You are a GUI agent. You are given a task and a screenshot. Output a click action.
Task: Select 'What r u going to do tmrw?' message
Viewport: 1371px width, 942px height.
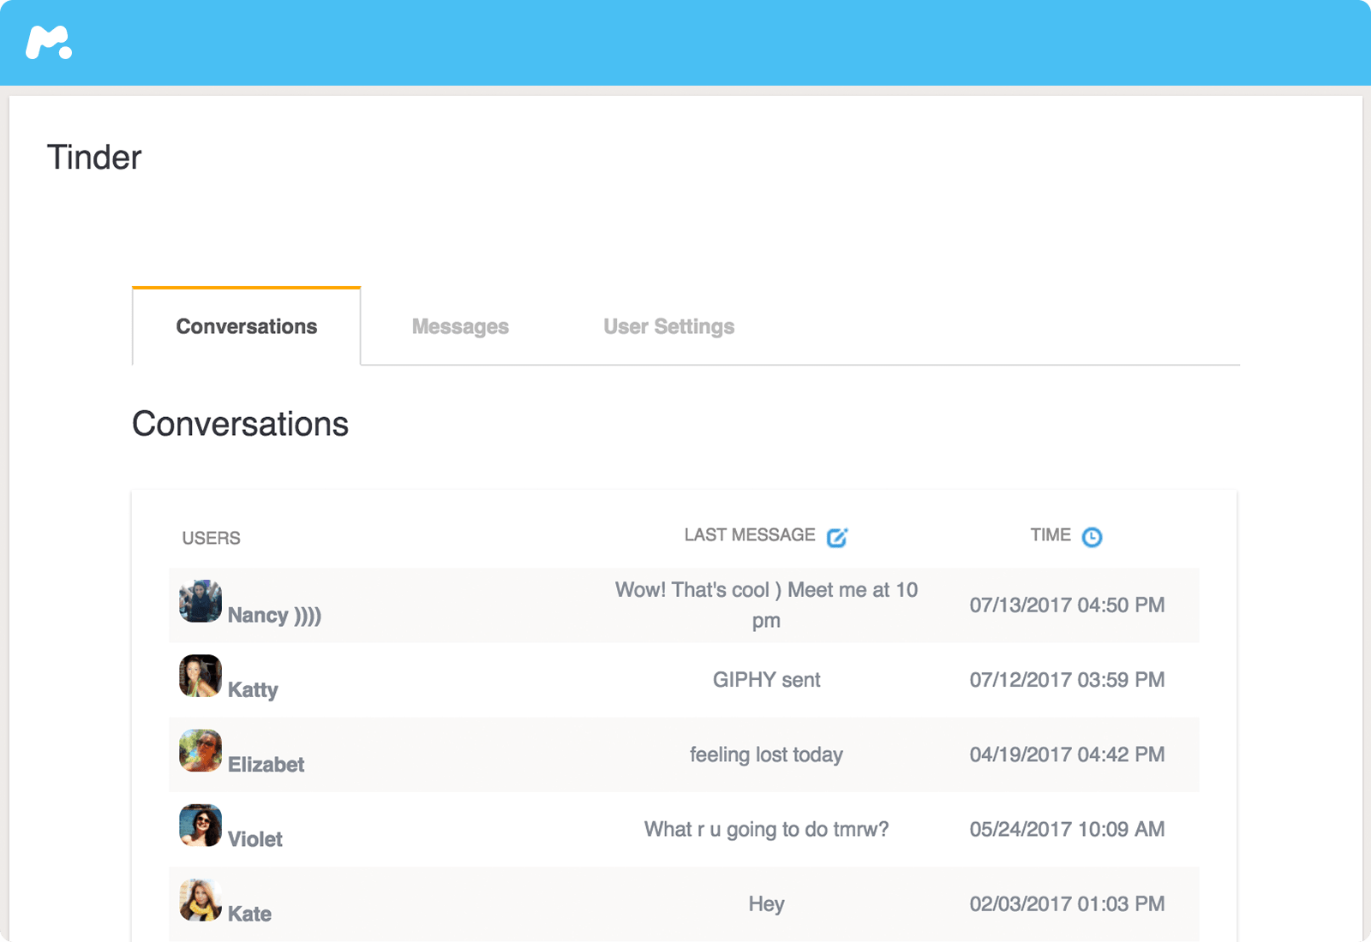click(766, 829)
